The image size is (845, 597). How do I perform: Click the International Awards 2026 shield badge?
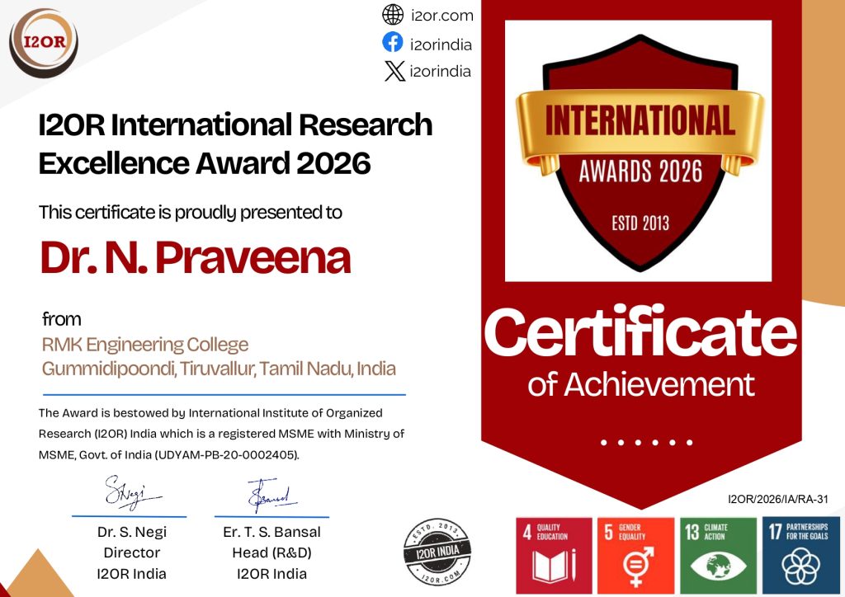click(640, 153)
